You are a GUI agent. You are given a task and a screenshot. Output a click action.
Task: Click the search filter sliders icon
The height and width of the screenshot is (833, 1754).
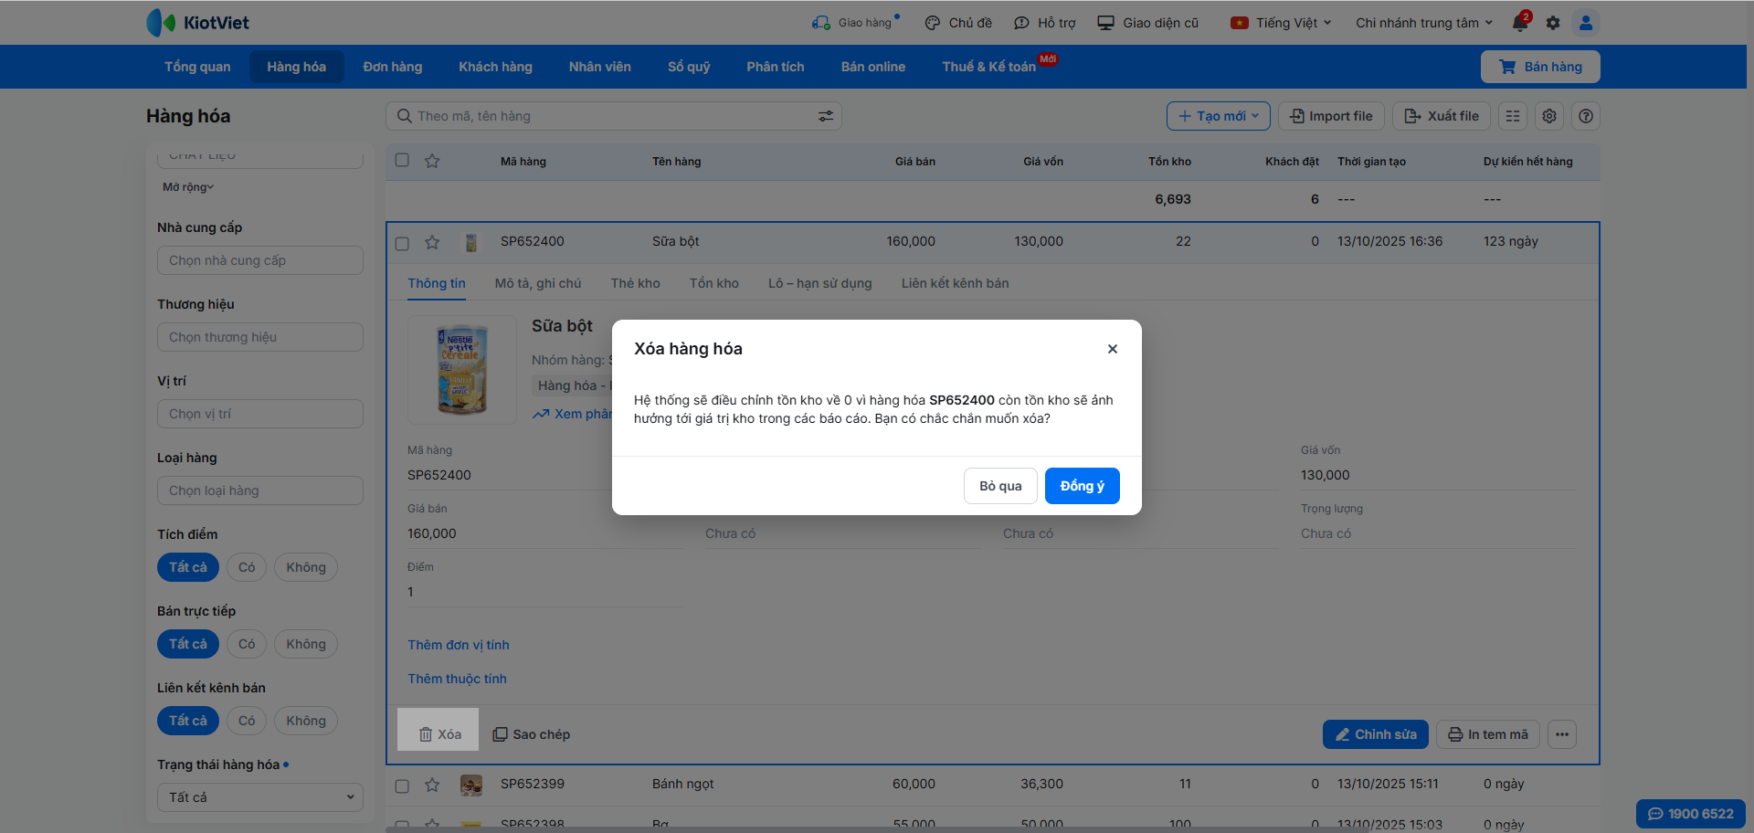(x=826, y=116)
